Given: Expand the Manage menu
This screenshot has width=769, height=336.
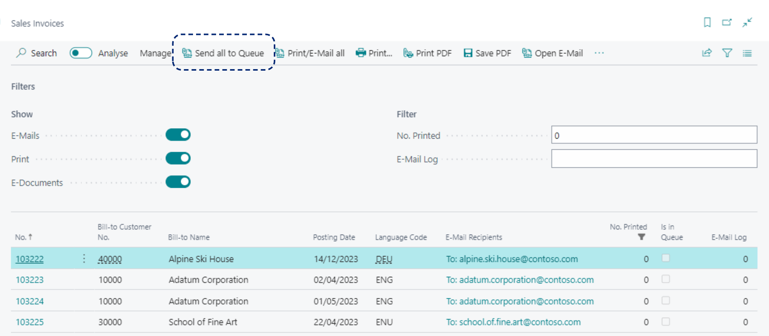Looking at the screenshot, I should click(155, 53).
